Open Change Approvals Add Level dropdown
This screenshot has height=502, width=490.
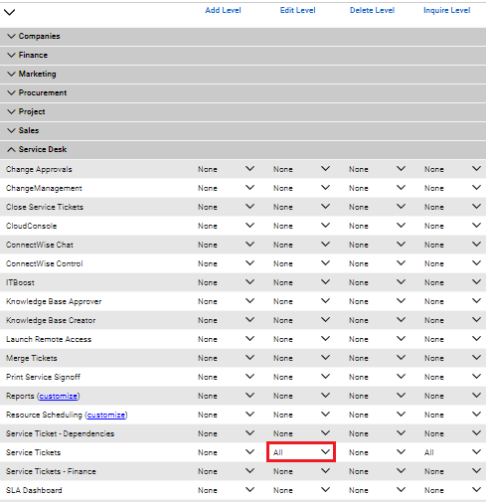pos(226,169)
